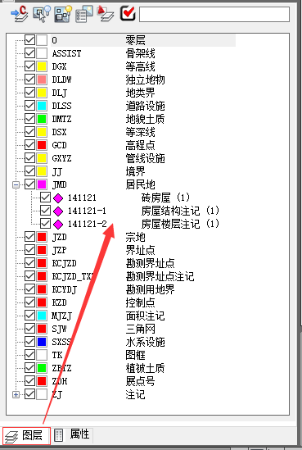This screenshot has width=302, height=450.
Task: Toggle the DLDW 独立地物 checkbox
Action: pos(29,80)
